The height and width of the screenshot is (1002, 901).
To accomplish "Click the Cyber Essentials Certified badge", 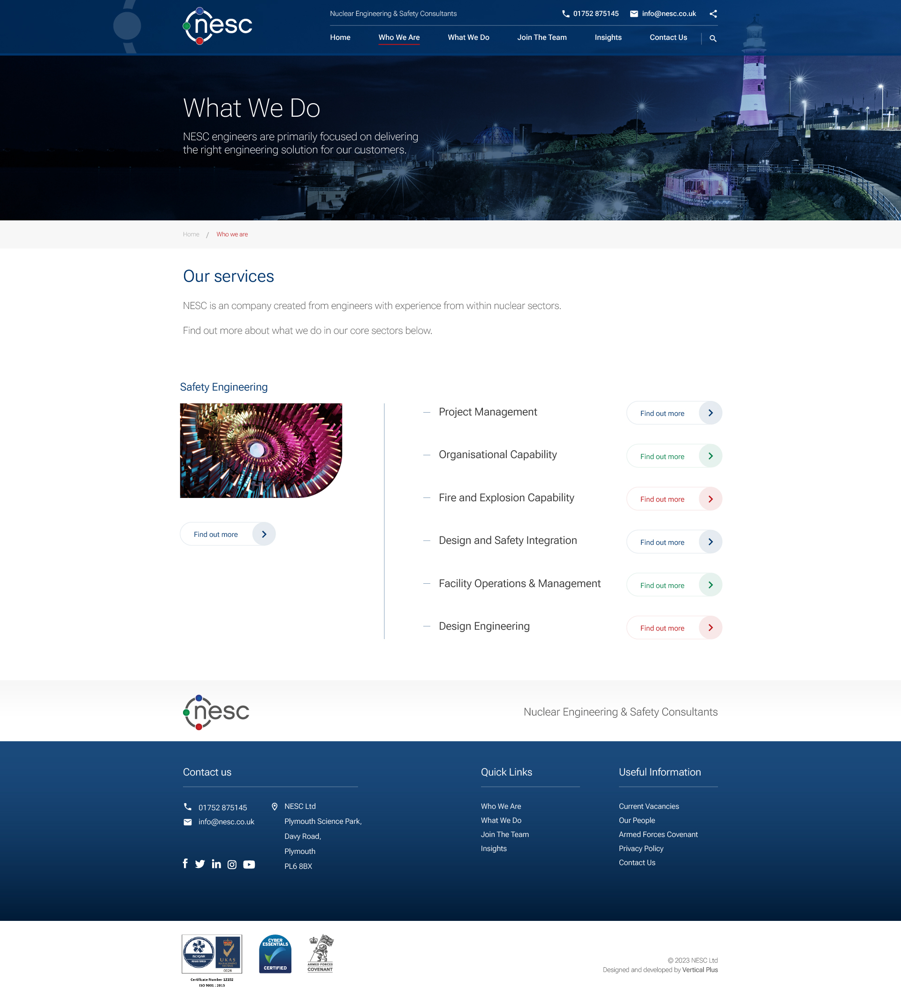I will pos(275,954).
